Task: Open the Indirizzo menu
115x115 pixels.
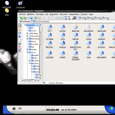Action: click(x=22, y=14)
